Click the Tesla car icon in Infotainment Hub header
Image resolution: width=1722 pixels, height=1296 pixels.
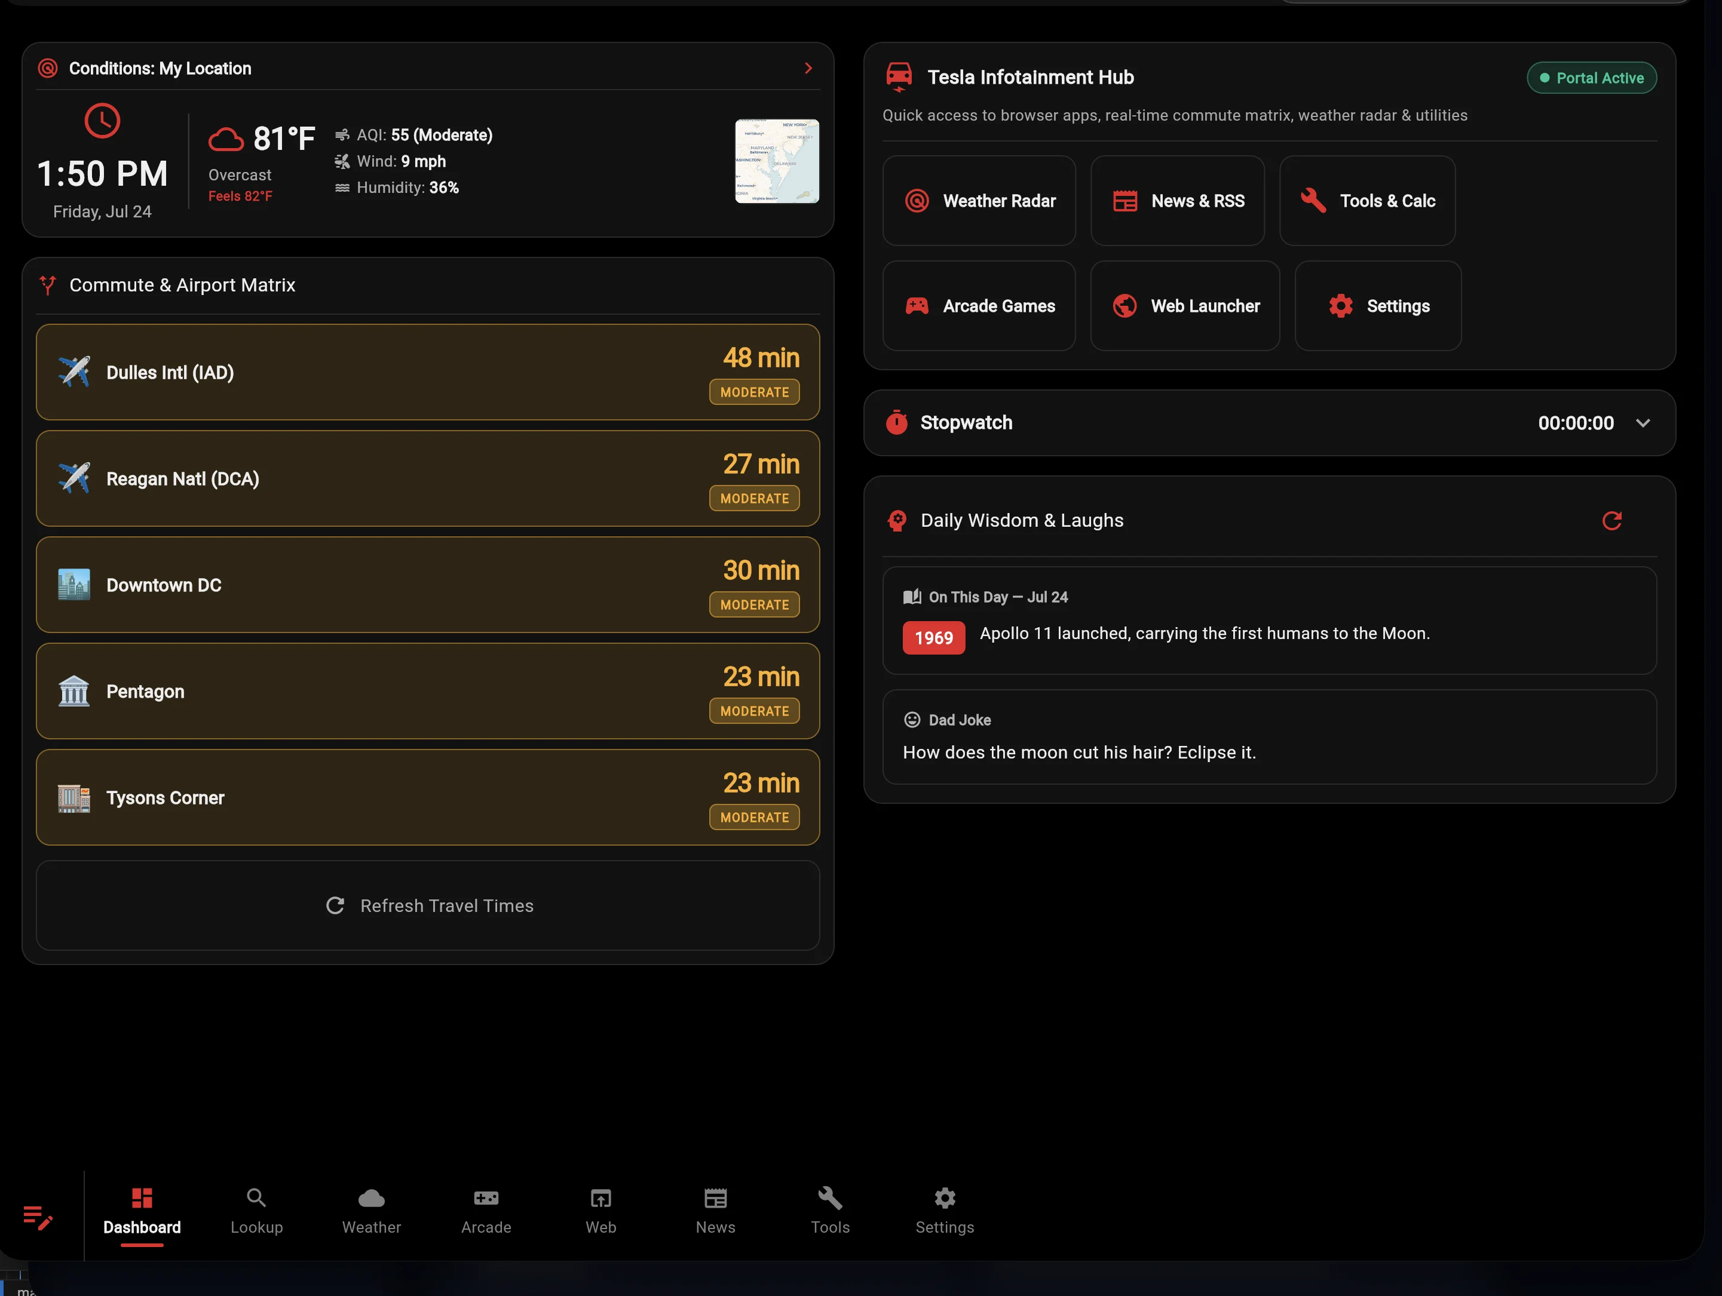click(899, 77)
